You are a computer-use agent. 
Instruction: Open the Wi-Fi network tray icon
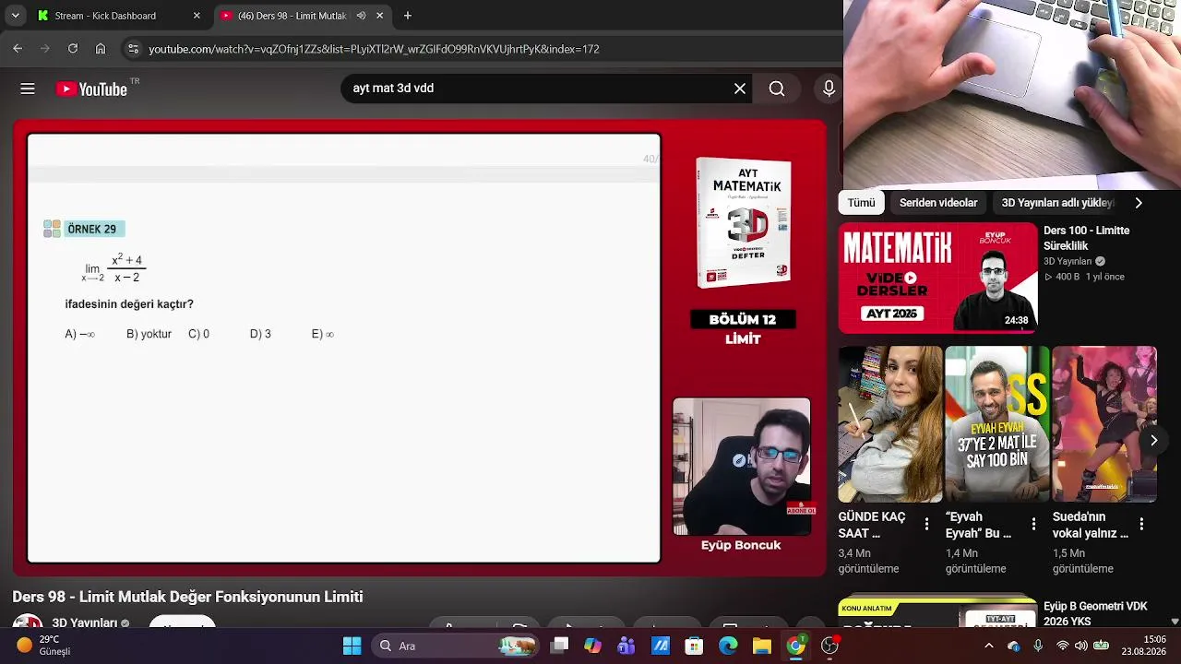[x=1063, y=646]
